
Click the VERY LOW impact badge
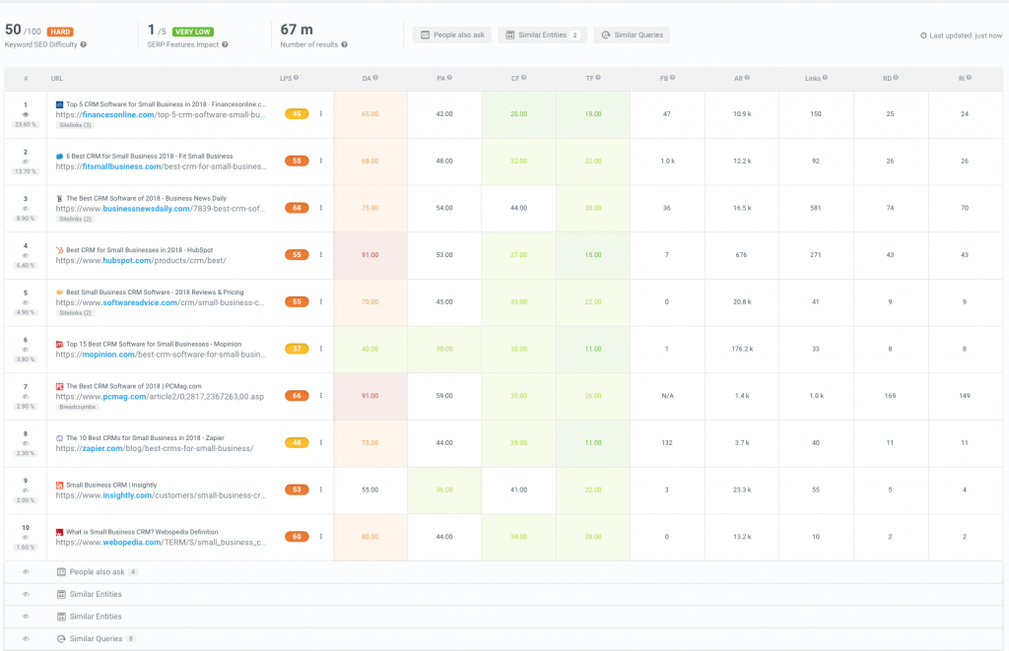[x=193, y=32]
